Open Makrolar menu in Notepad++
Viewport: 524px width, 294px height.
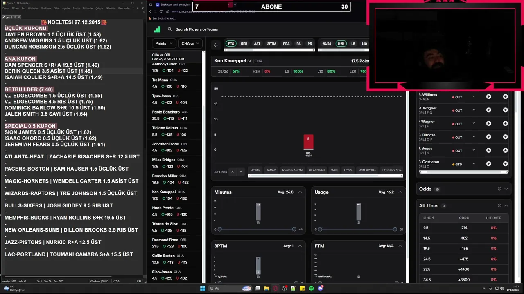pyautogui.click(x=88, y=8)
